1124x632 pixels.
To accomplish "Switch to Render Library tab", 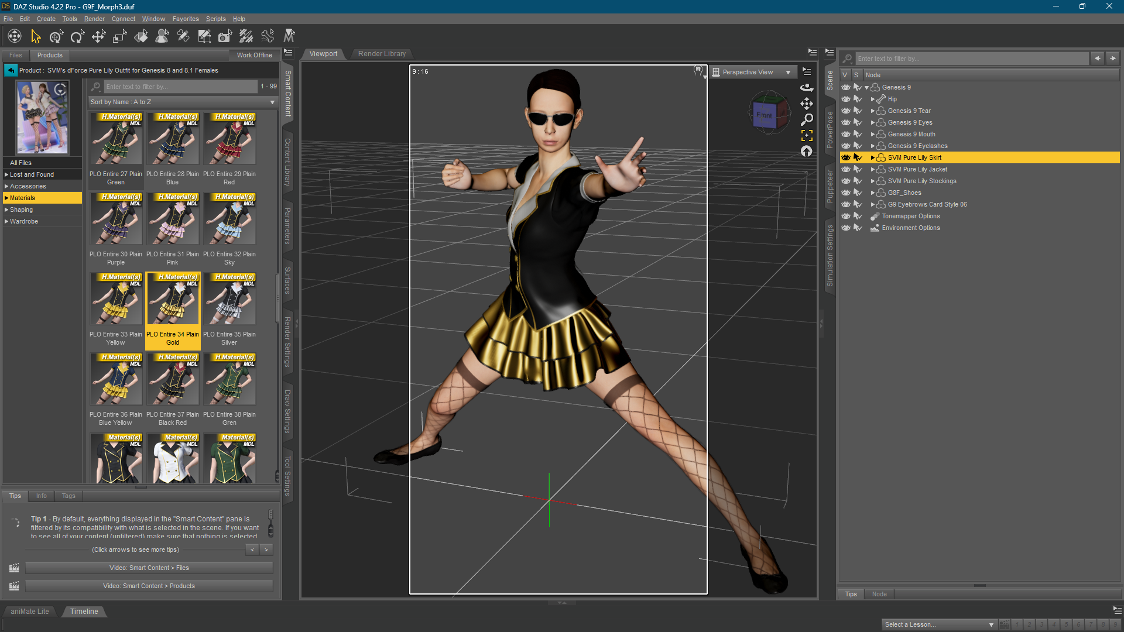I will [x=382, y=54].
